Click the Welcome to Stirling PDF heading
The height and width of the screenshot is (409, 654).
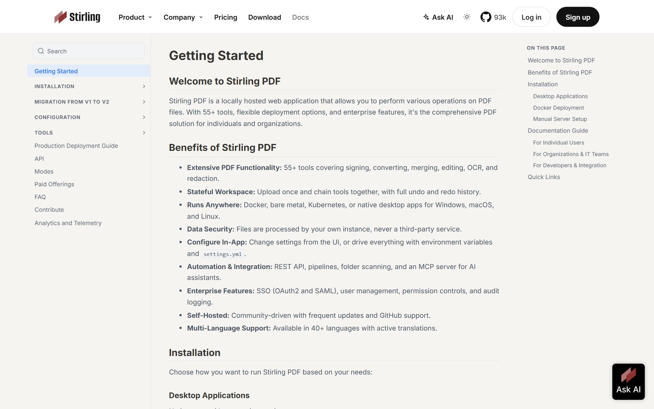[225, 81]
